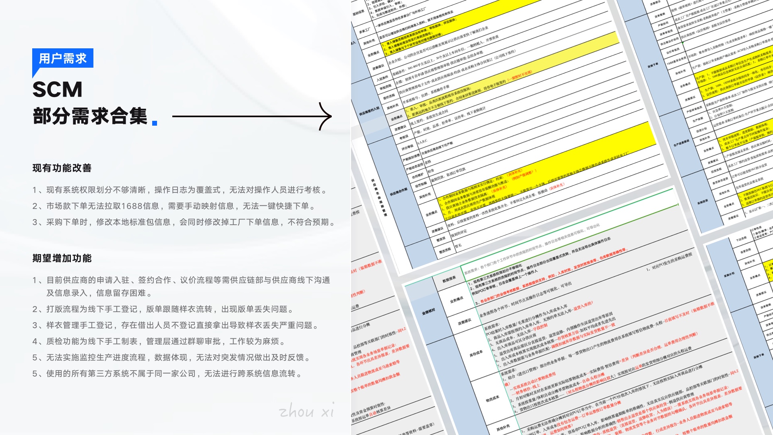Image resolution: width=773 pixels, height=435 pixels.
Task: Click the small blue square after 部分需求合集
Action: pos(155,123)
